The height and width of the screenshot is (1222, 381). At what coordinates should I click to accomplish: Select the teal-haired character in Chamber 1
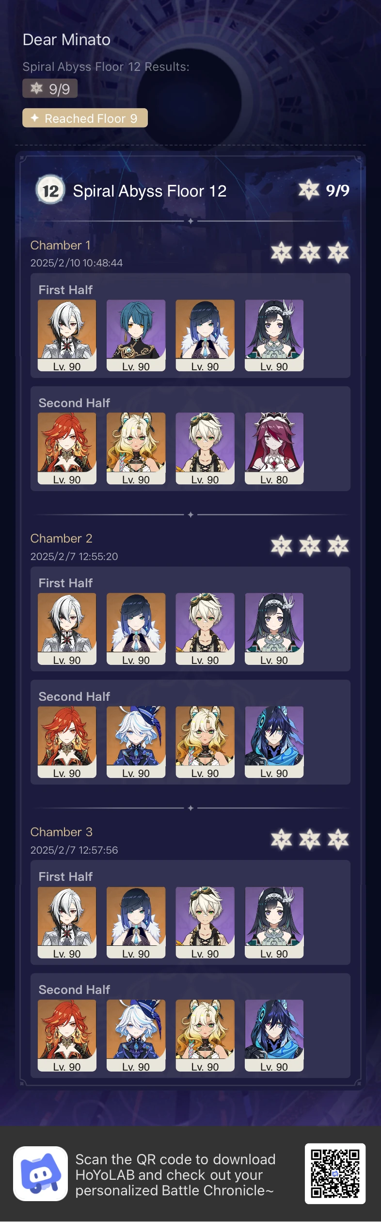[136, 335]
